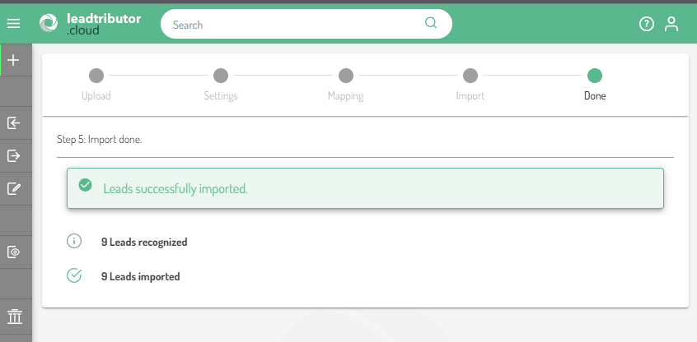Go to the Settings step circle
Image resolution: width=697 pixels, height=342 pixels.
point(221,76)
